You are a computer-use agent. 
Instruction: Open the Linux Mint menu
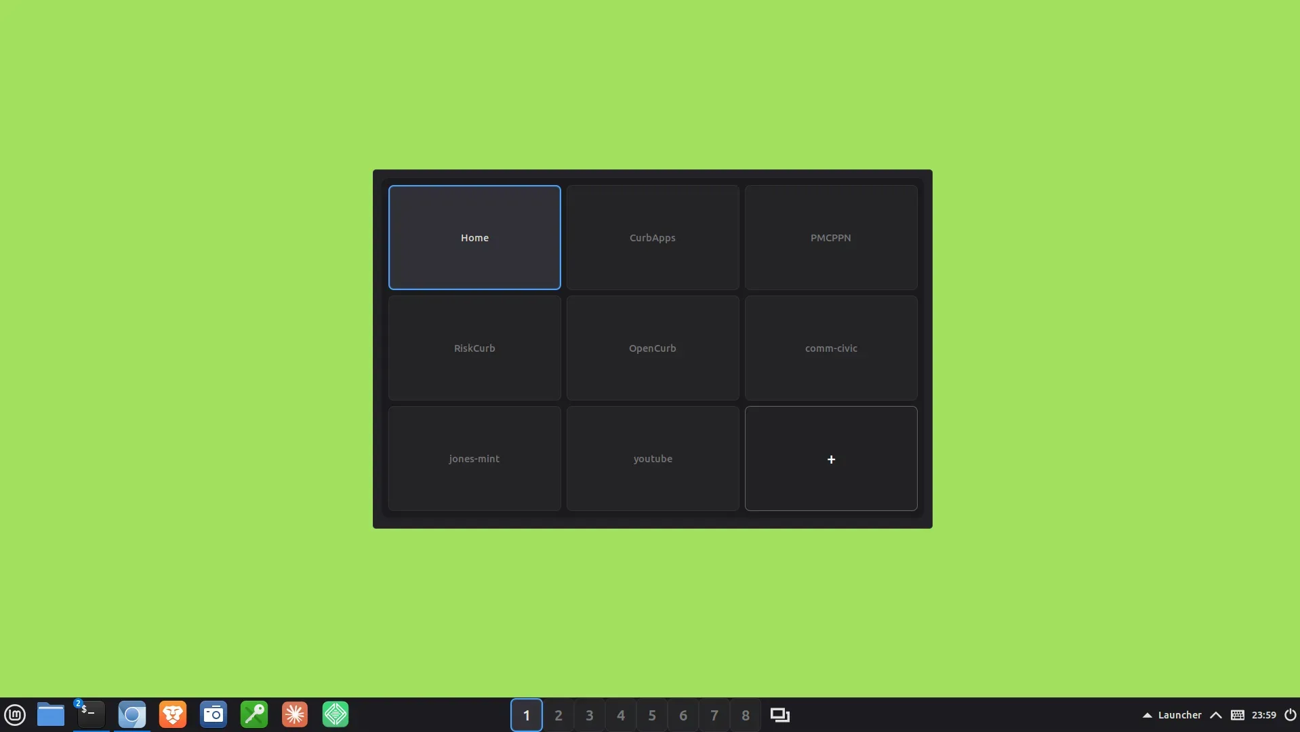15,715
